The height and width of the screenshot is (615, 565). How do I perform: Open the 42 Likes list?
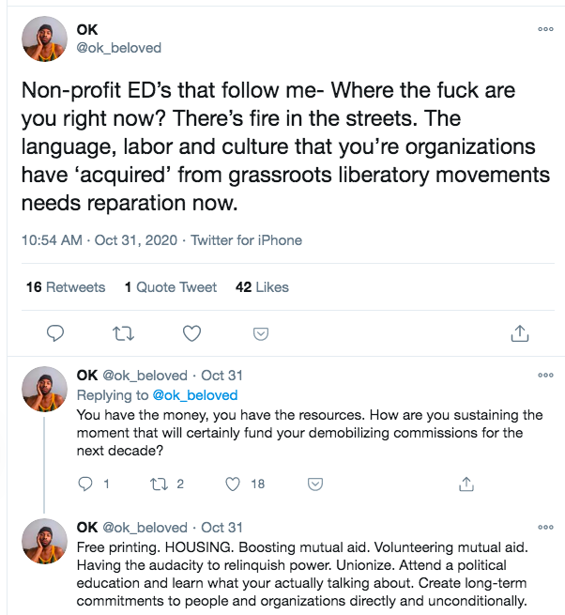click(x=262, y=287)
